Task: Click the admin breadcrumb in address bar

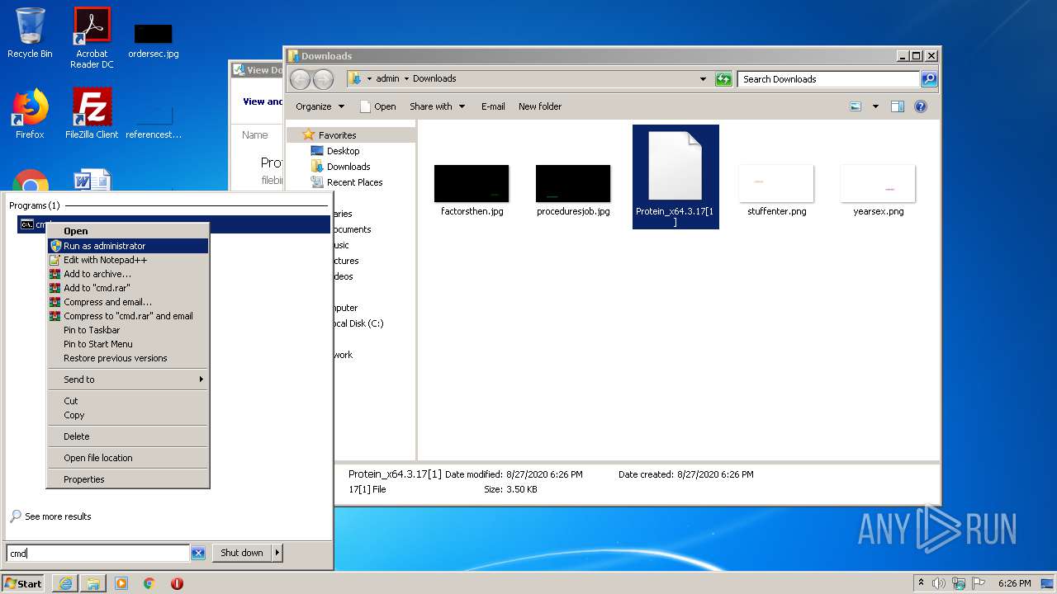Action: (387, 78)
